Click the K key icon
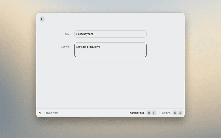 (180, 113)
